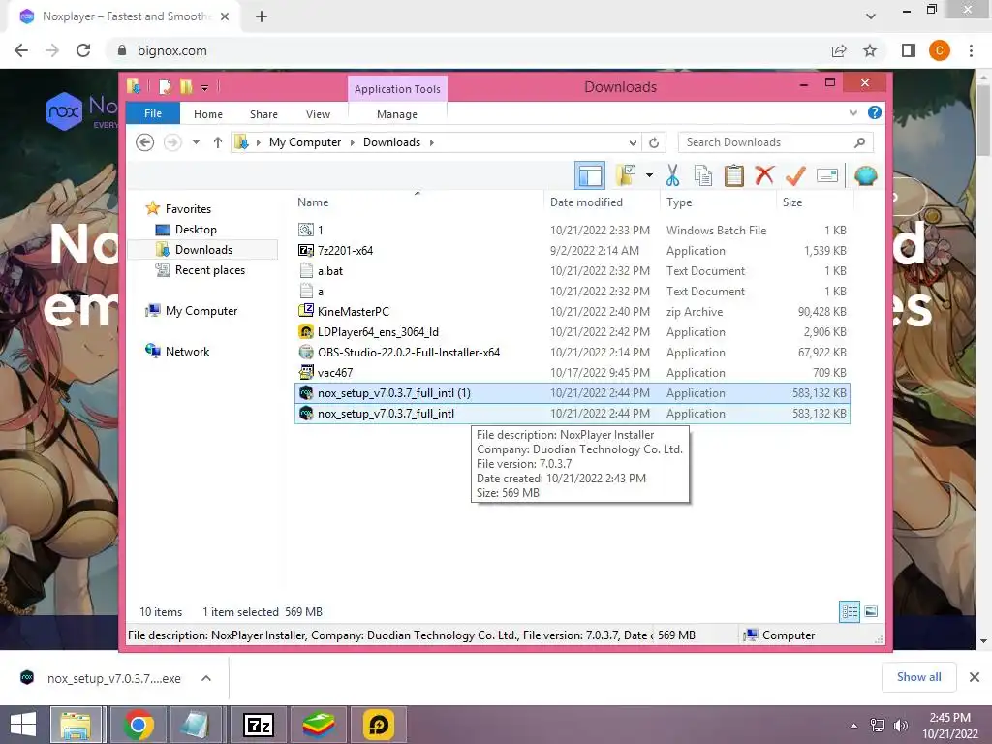Viewport: 992px width, 744px height.
Task: Click the folder options toolbar icon
Action: click(x=627, y=175)
